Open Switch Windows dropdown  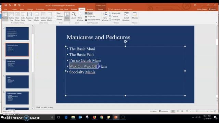coord(126,17)
